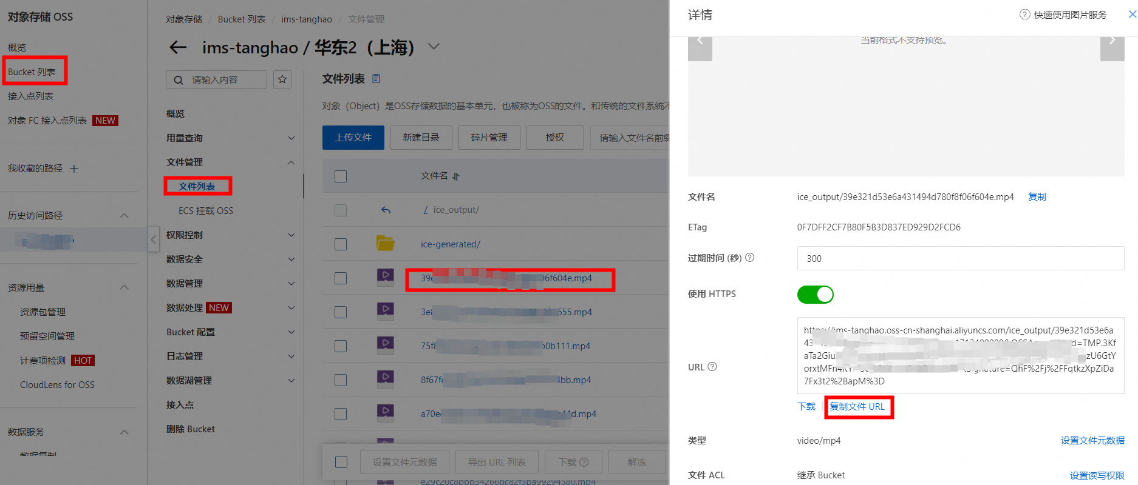
Task: Click help icon beside URL label
Action: (x=712, y=367)
